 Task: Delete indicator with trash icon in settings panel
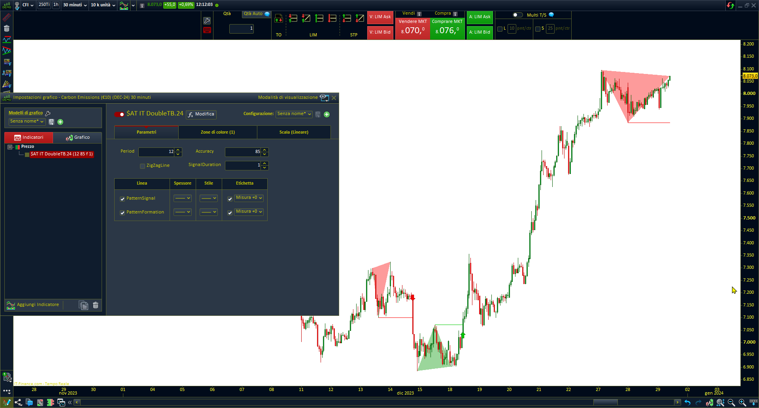coord(96,305)
